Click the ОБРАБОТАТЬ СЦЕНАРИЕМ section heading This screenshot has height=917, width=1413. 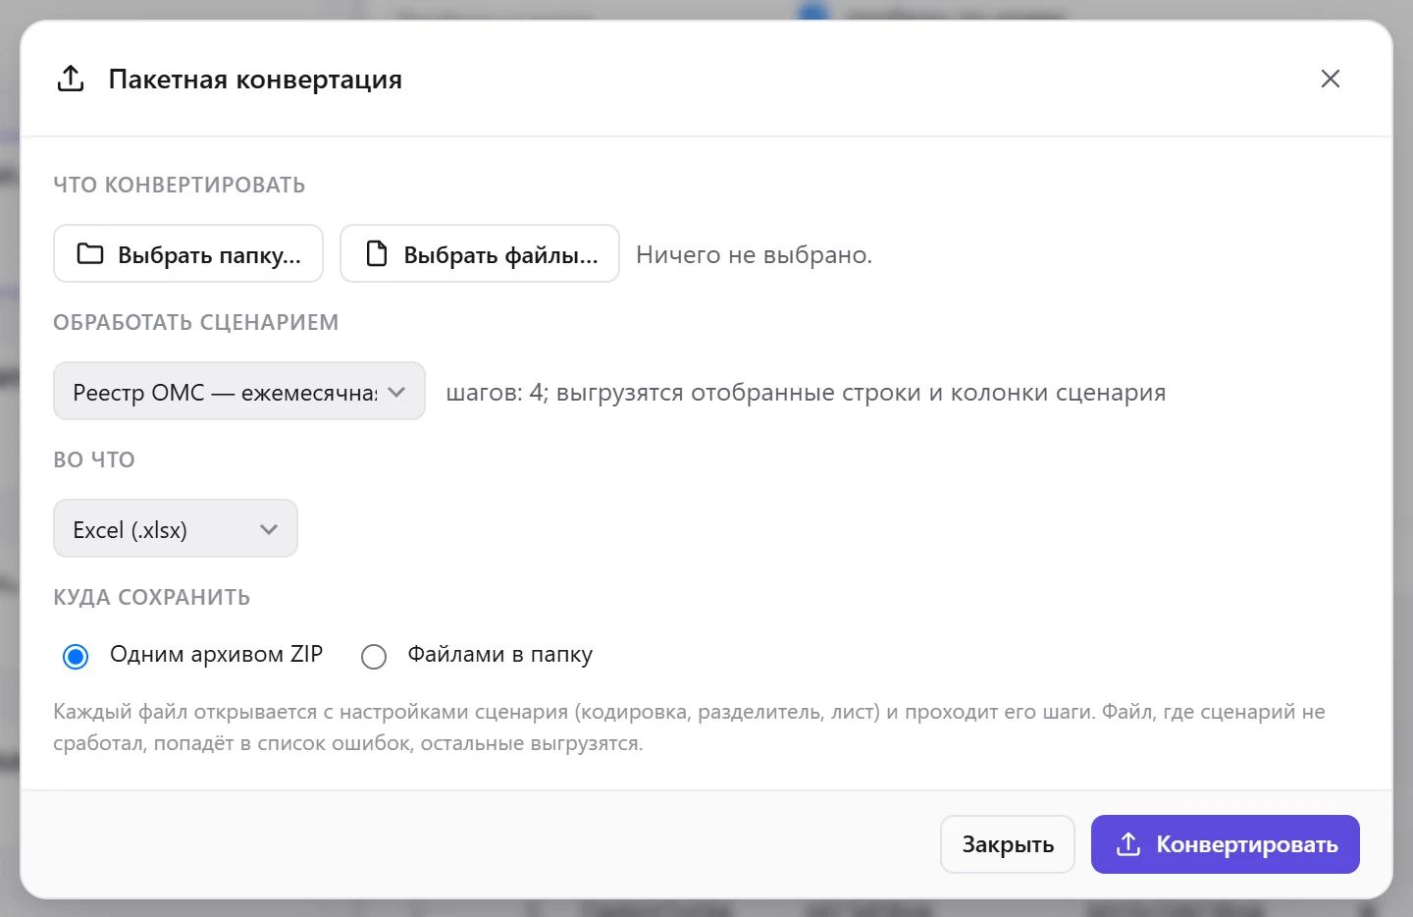(196, 322)
